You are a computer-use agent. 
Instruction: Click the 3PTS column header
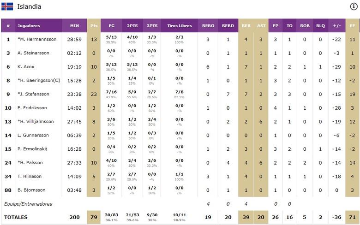coord(151,26)
